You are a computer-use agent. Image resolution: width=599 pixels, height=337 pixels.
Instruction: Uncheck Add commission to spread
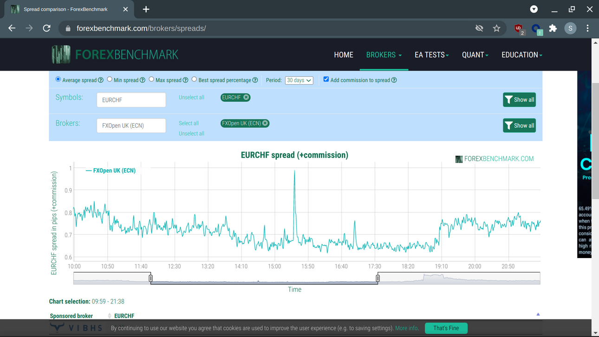coord(326,79)
